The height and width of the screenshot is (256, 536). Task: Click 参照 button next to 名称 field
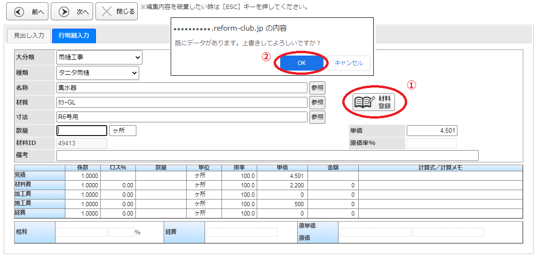pos(317,88)
